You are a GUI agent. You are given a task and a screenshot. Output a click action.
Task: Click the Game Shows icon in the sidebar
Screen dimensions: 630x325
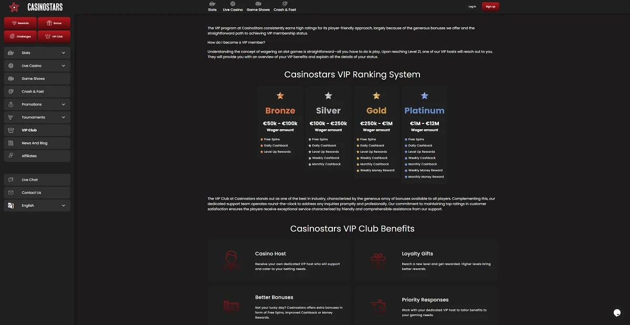coord(11,79)
